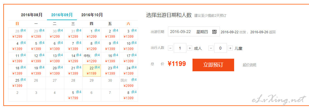Decrease children count with minus button

[x=211, y=48]
